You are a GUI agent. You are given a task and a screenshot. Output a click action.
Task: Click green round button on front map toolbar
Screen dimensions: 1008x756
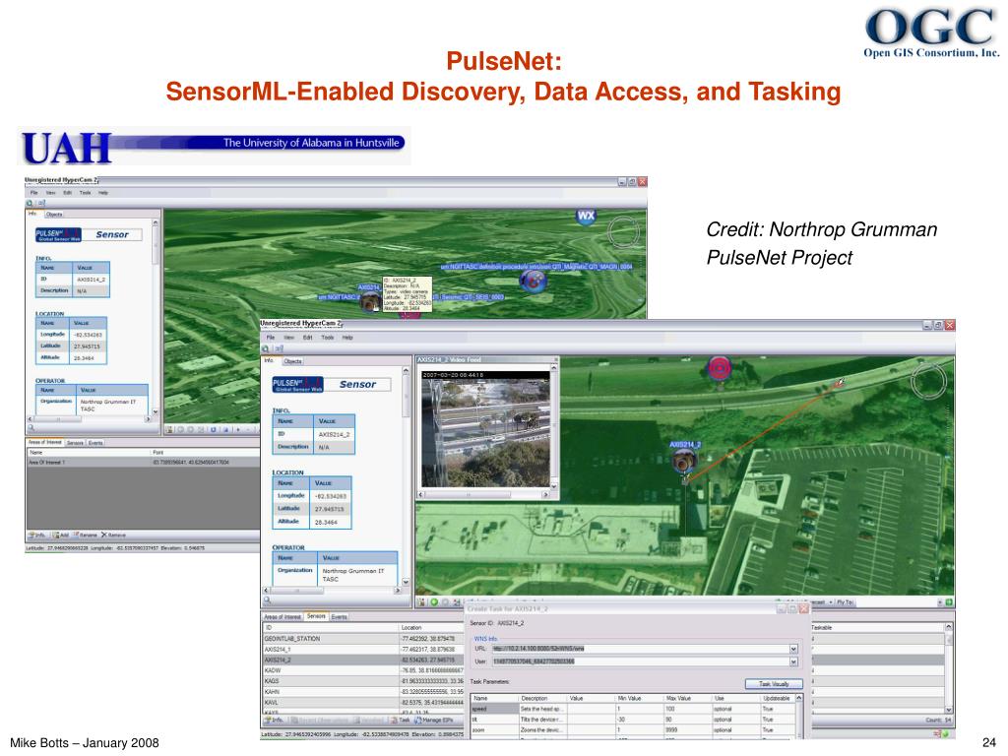pos(434,602)
